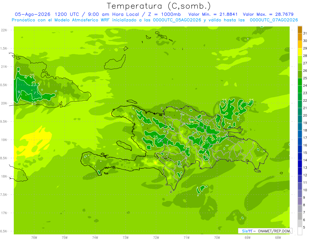312x241 pixels.
Task: Click the '19N' latitude axis label
Action: point(4,140)
